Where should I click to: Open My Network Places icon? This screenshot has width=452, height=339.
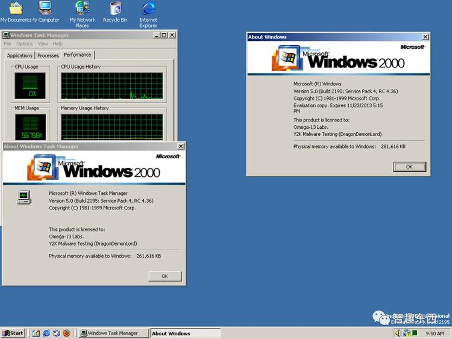tap(82, 8)
